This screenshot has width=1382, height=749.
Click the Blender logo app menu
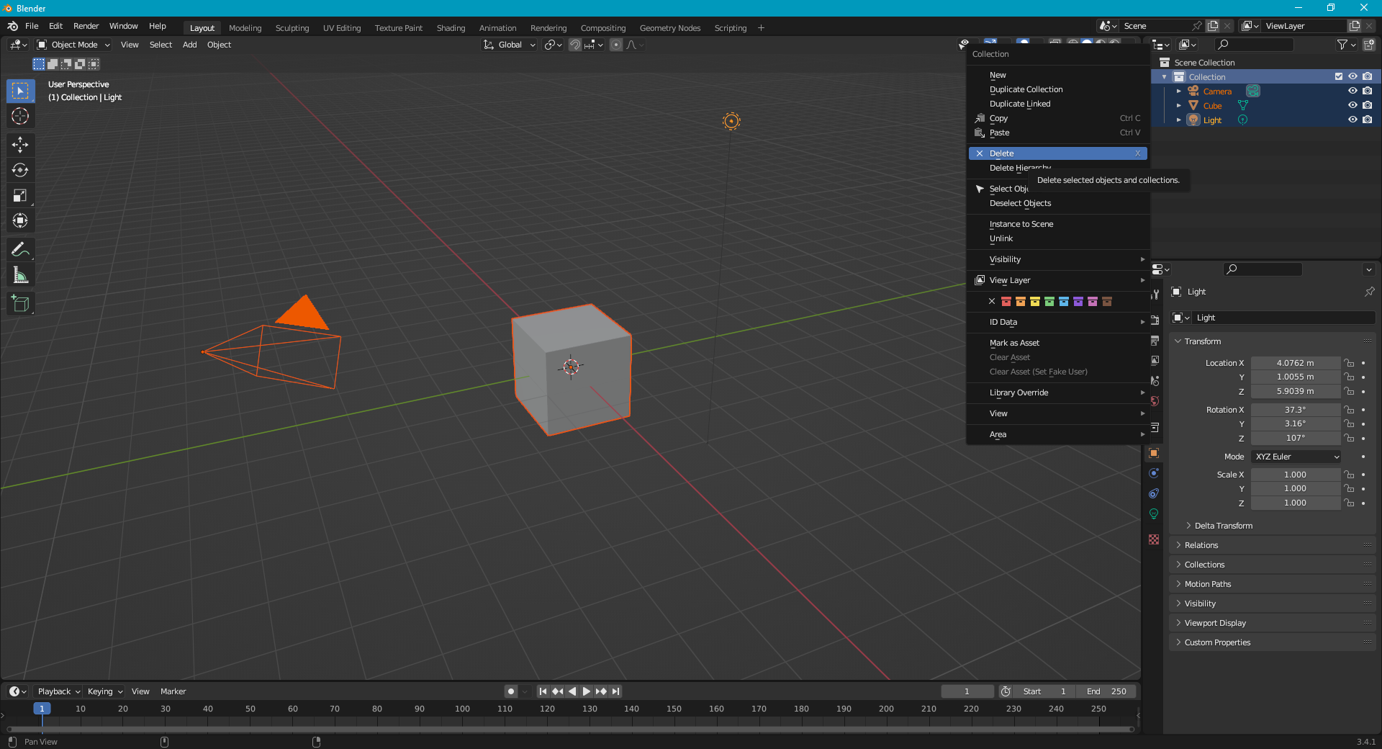[x=12, y=26]
